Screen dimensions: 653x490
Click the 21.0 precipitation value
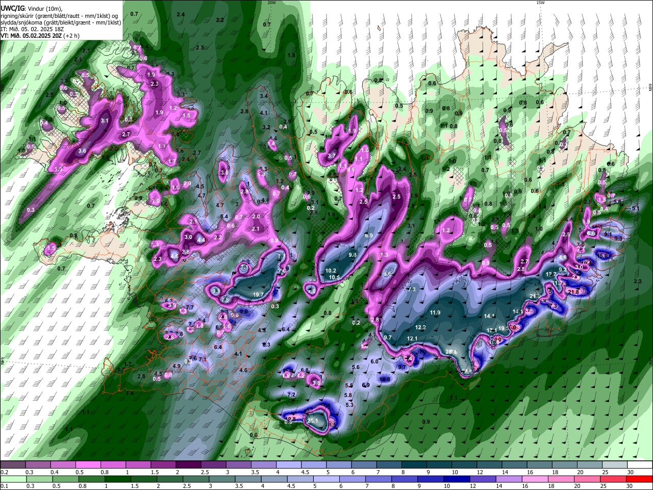[535, 297]
